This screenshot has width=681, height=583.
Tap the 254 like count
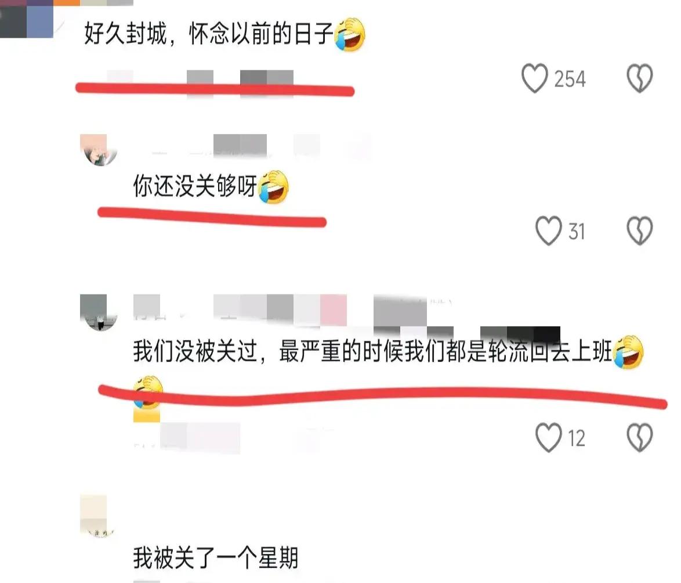(x=570, y=79)
